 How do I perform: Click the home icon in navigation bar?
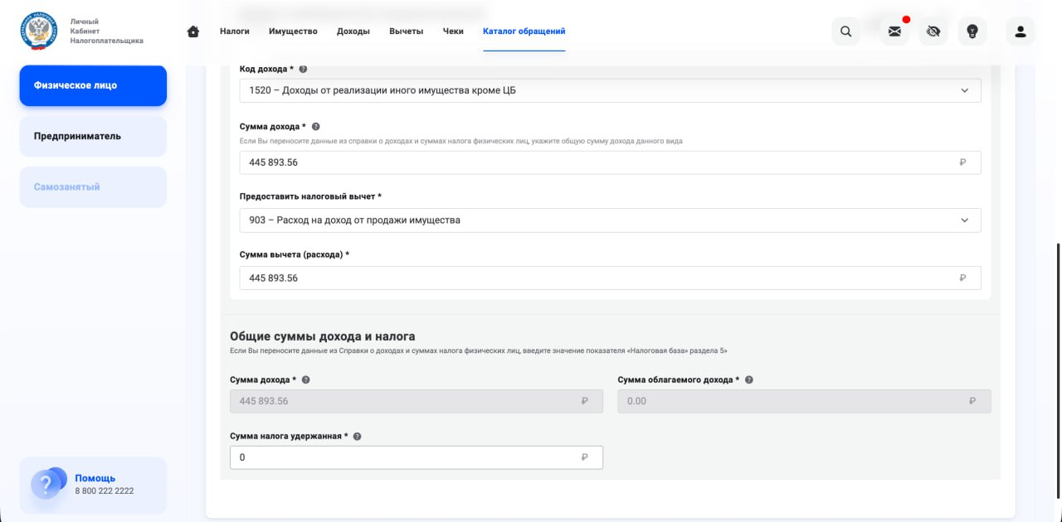193,31
